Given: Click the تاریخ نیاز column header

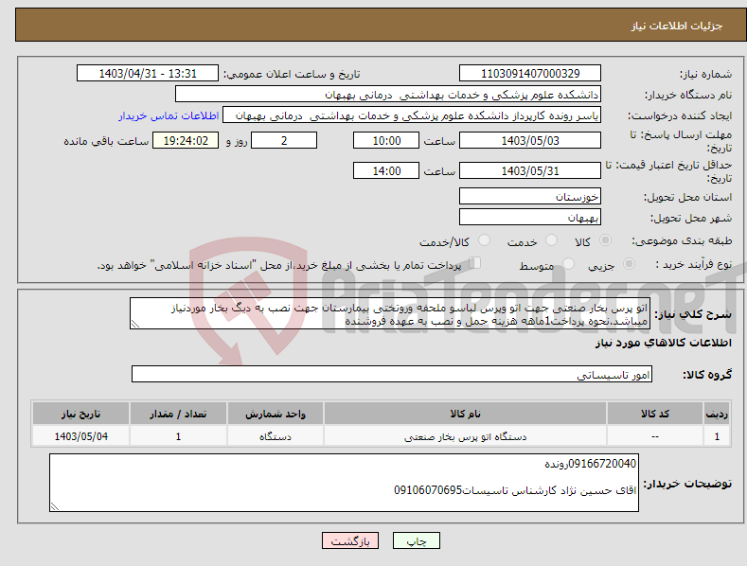Looking at the screenshot, I should pyautogui.click(x=81, y=414).
